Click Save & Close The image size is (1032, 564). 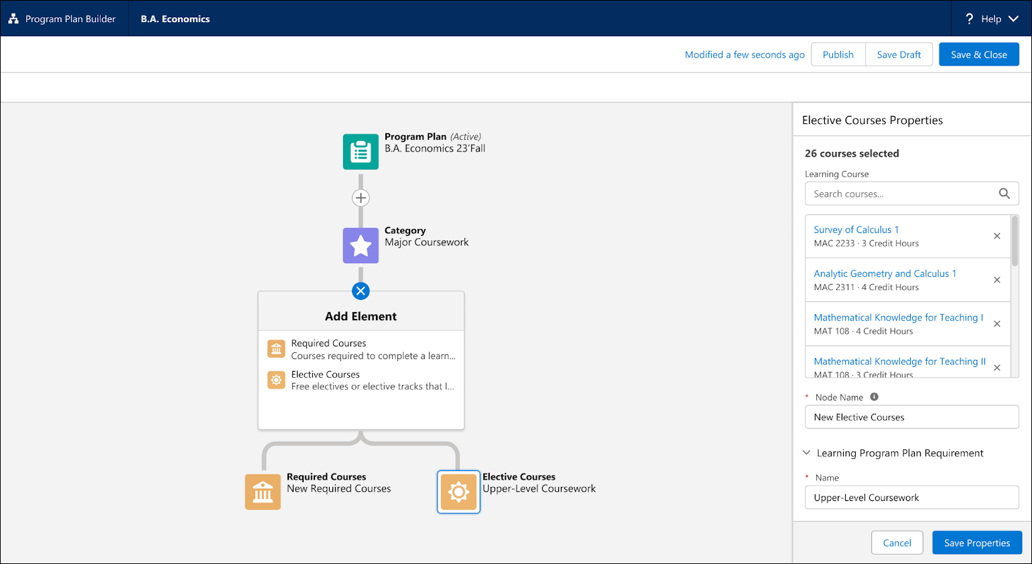click(979, 54)
